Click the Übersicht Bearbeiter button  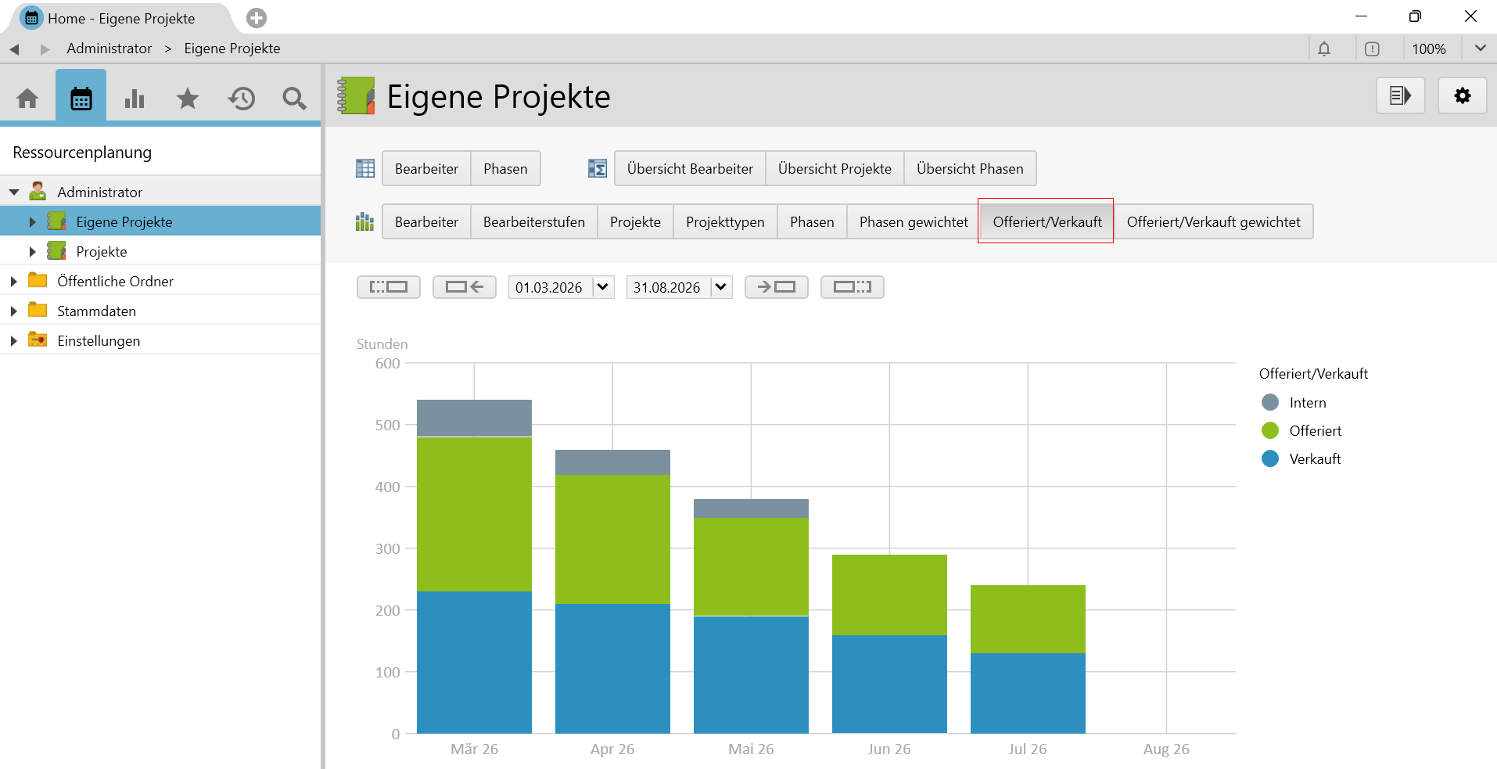690,169
